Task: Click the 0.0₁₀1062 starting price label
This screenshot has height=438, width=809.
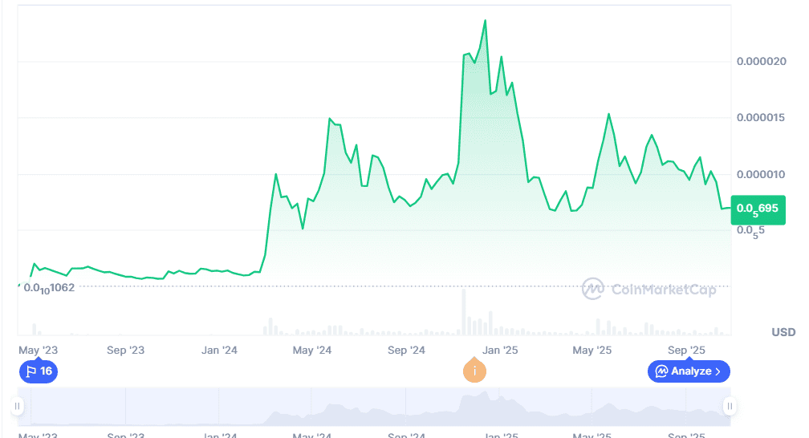Action: 50,287
